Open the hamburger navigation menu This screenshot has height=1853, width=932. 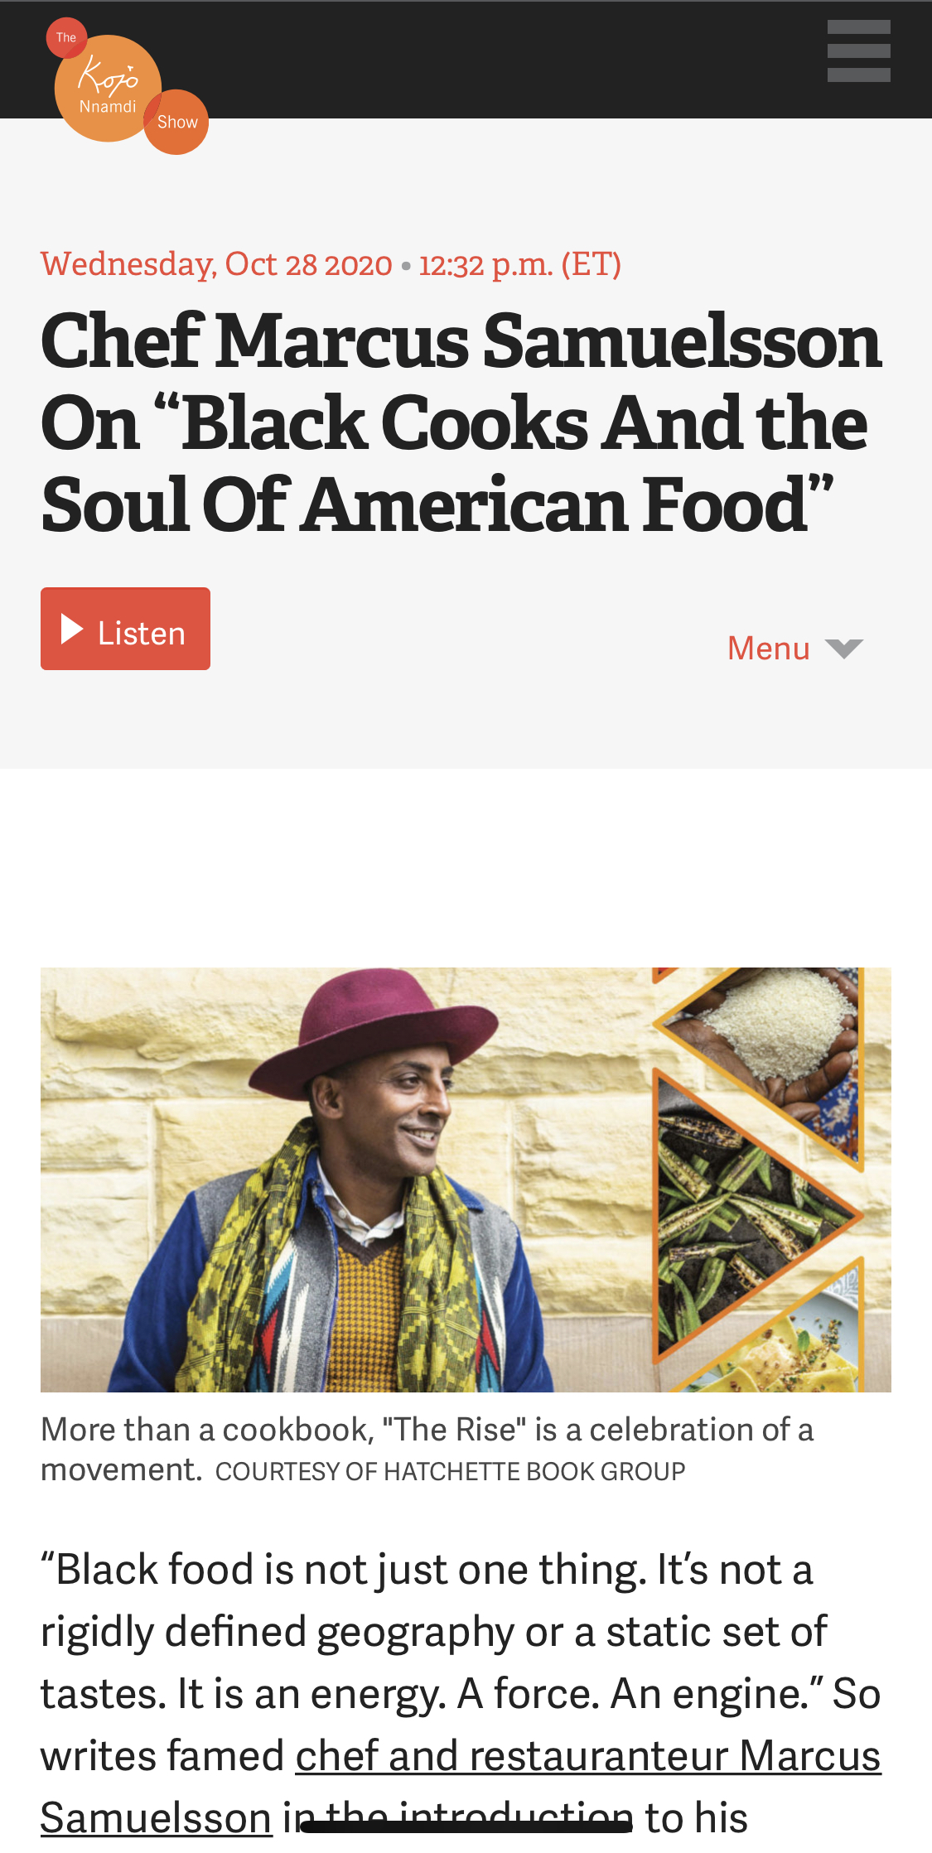pyautogui.click(x=858, y=51)
